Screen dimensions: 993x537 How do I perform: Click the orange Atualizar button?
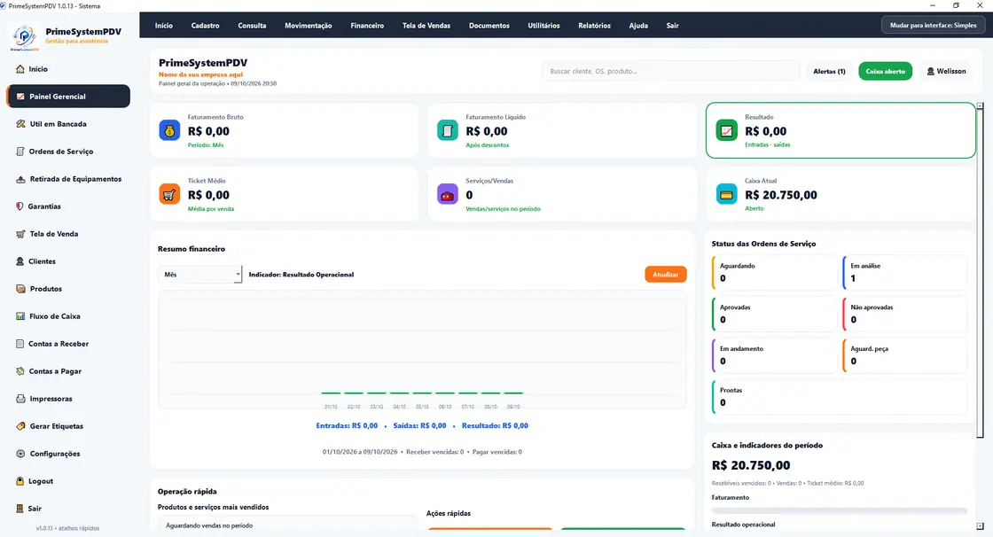pos(666,274)
